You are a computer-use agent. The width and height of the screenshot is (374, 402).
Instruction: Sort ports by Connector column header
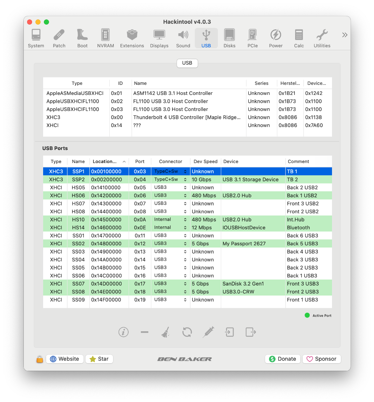tap(171, 162)
